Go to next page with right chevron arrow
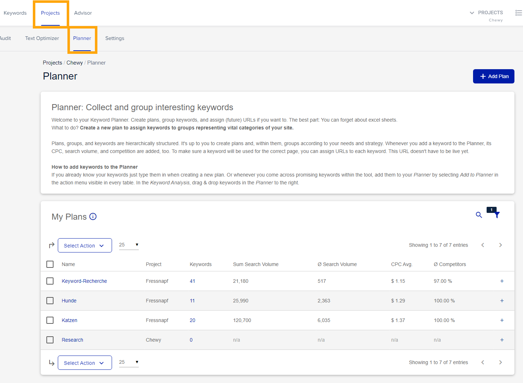523x383 pixels. tap(501, 245)
